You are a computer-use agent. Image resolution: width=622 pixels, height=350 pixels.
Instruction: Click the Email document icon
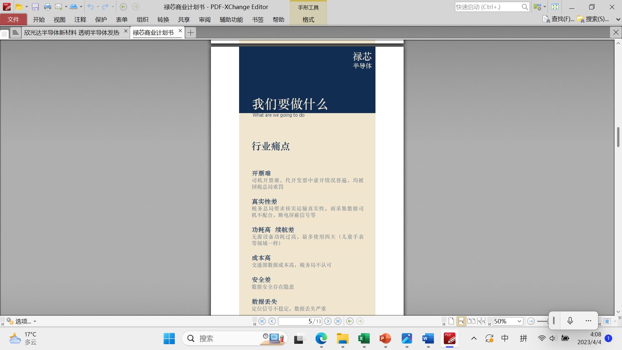(x=59, y=7)
